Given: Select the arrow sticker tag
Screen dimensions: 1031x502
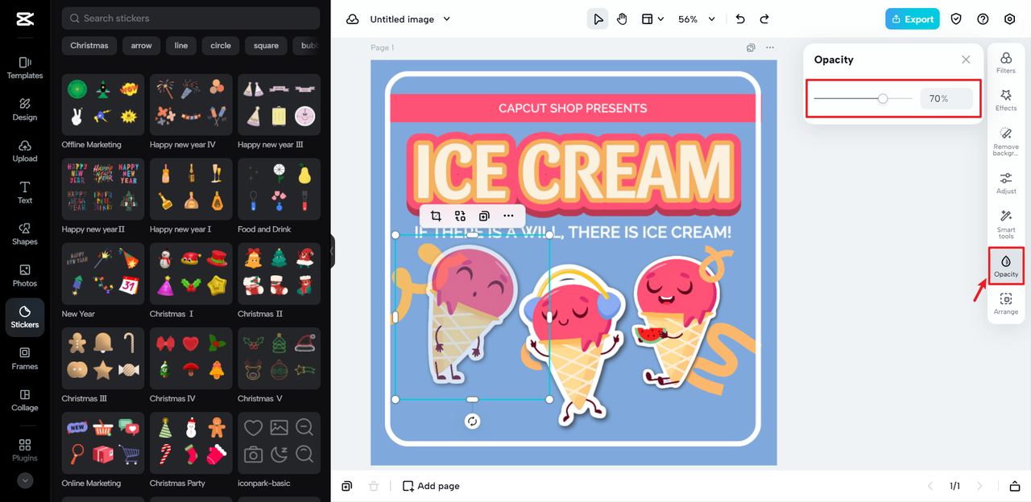Looking at the screenshot, I should click(x=142, y=46).
